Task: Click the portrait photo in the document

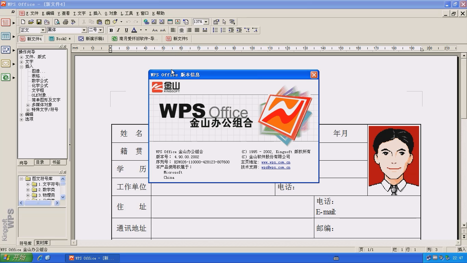Action: 394,160
